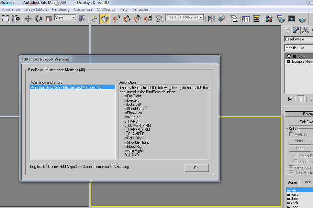Open Render Setup teapot icon
This screenshot has width=313, height=208.
(x=281, y=19)
